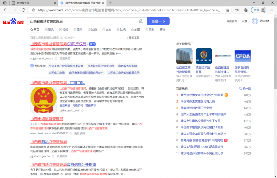Switch to the 资讯 tab
Image resolution: width=277 pixels, height=178 pixels.
[x=49, y=30]
